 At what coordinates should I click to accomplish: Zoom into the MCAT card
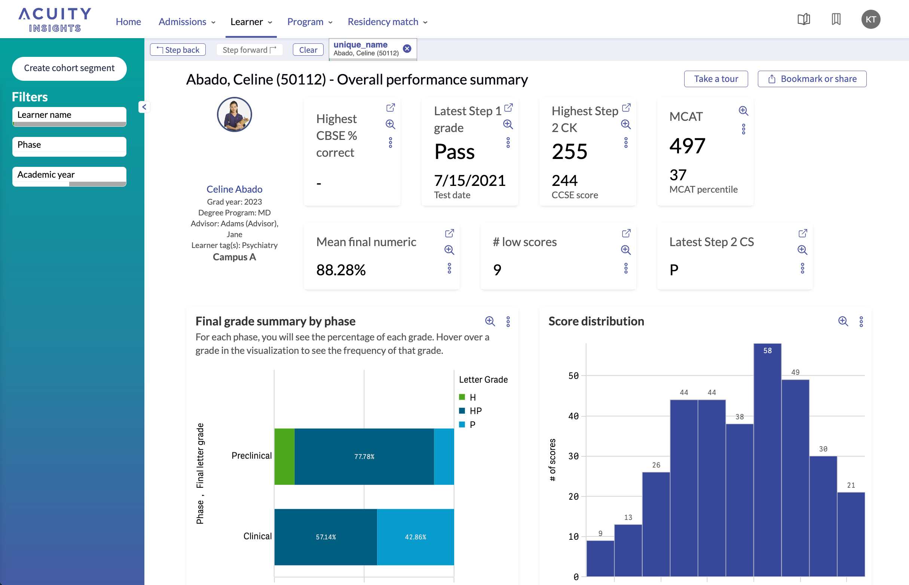tap(743, 111)
